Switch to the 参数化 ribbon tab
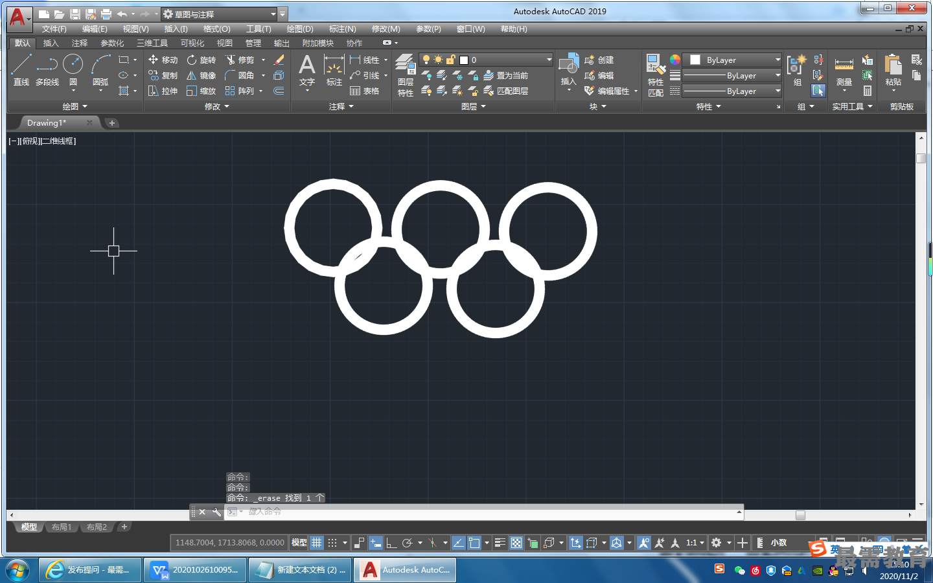The height and width of the screenshot is (583, 933). (x=112, y=43)
